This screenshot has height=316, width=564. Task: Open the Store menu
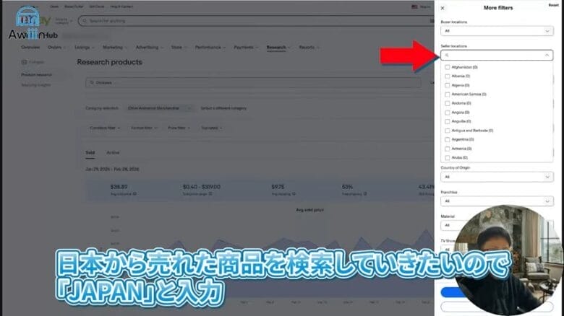point(178,48)
